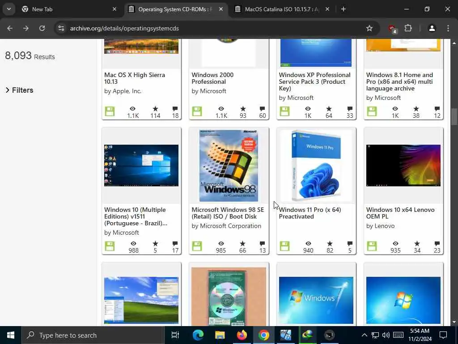Go forward in browser history
The height and width of the screenshot is (344, 458).
pyautogui.click(x=25, y=28)
